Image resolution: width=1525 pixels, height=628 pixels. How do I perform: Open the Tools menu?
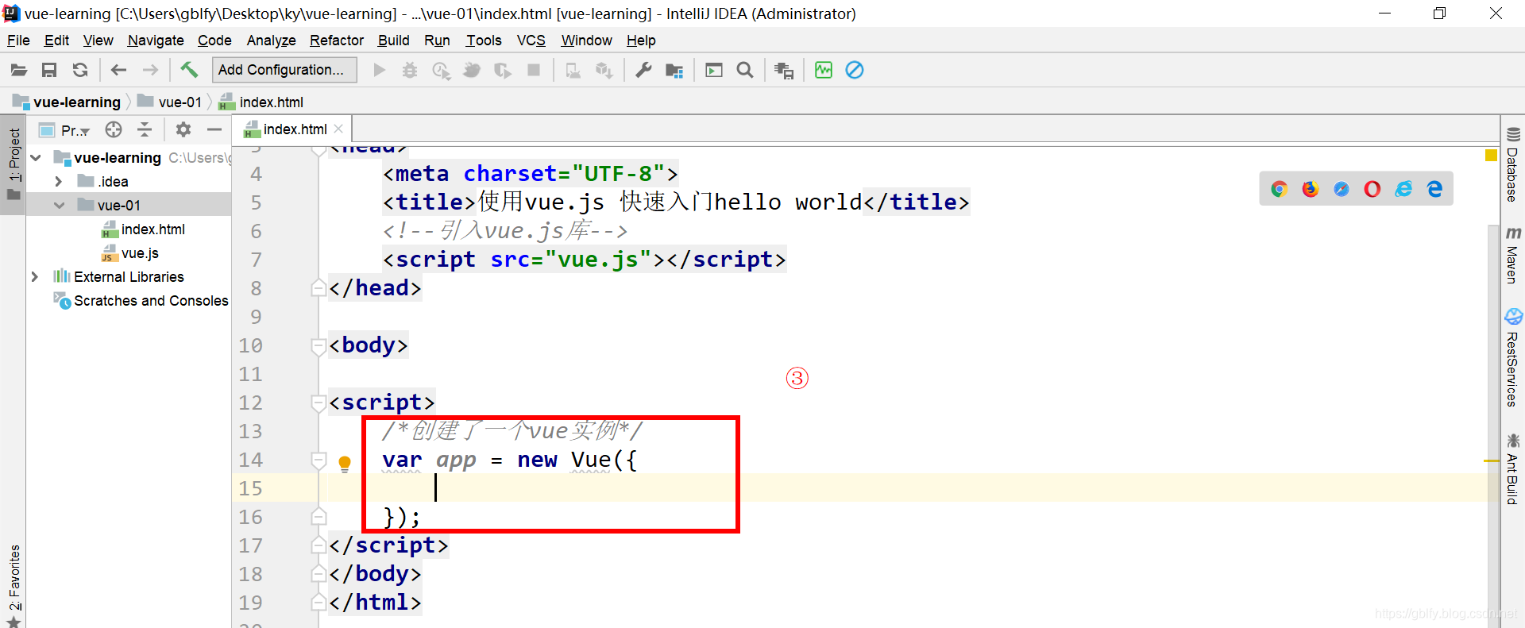[x=484, y=40]
